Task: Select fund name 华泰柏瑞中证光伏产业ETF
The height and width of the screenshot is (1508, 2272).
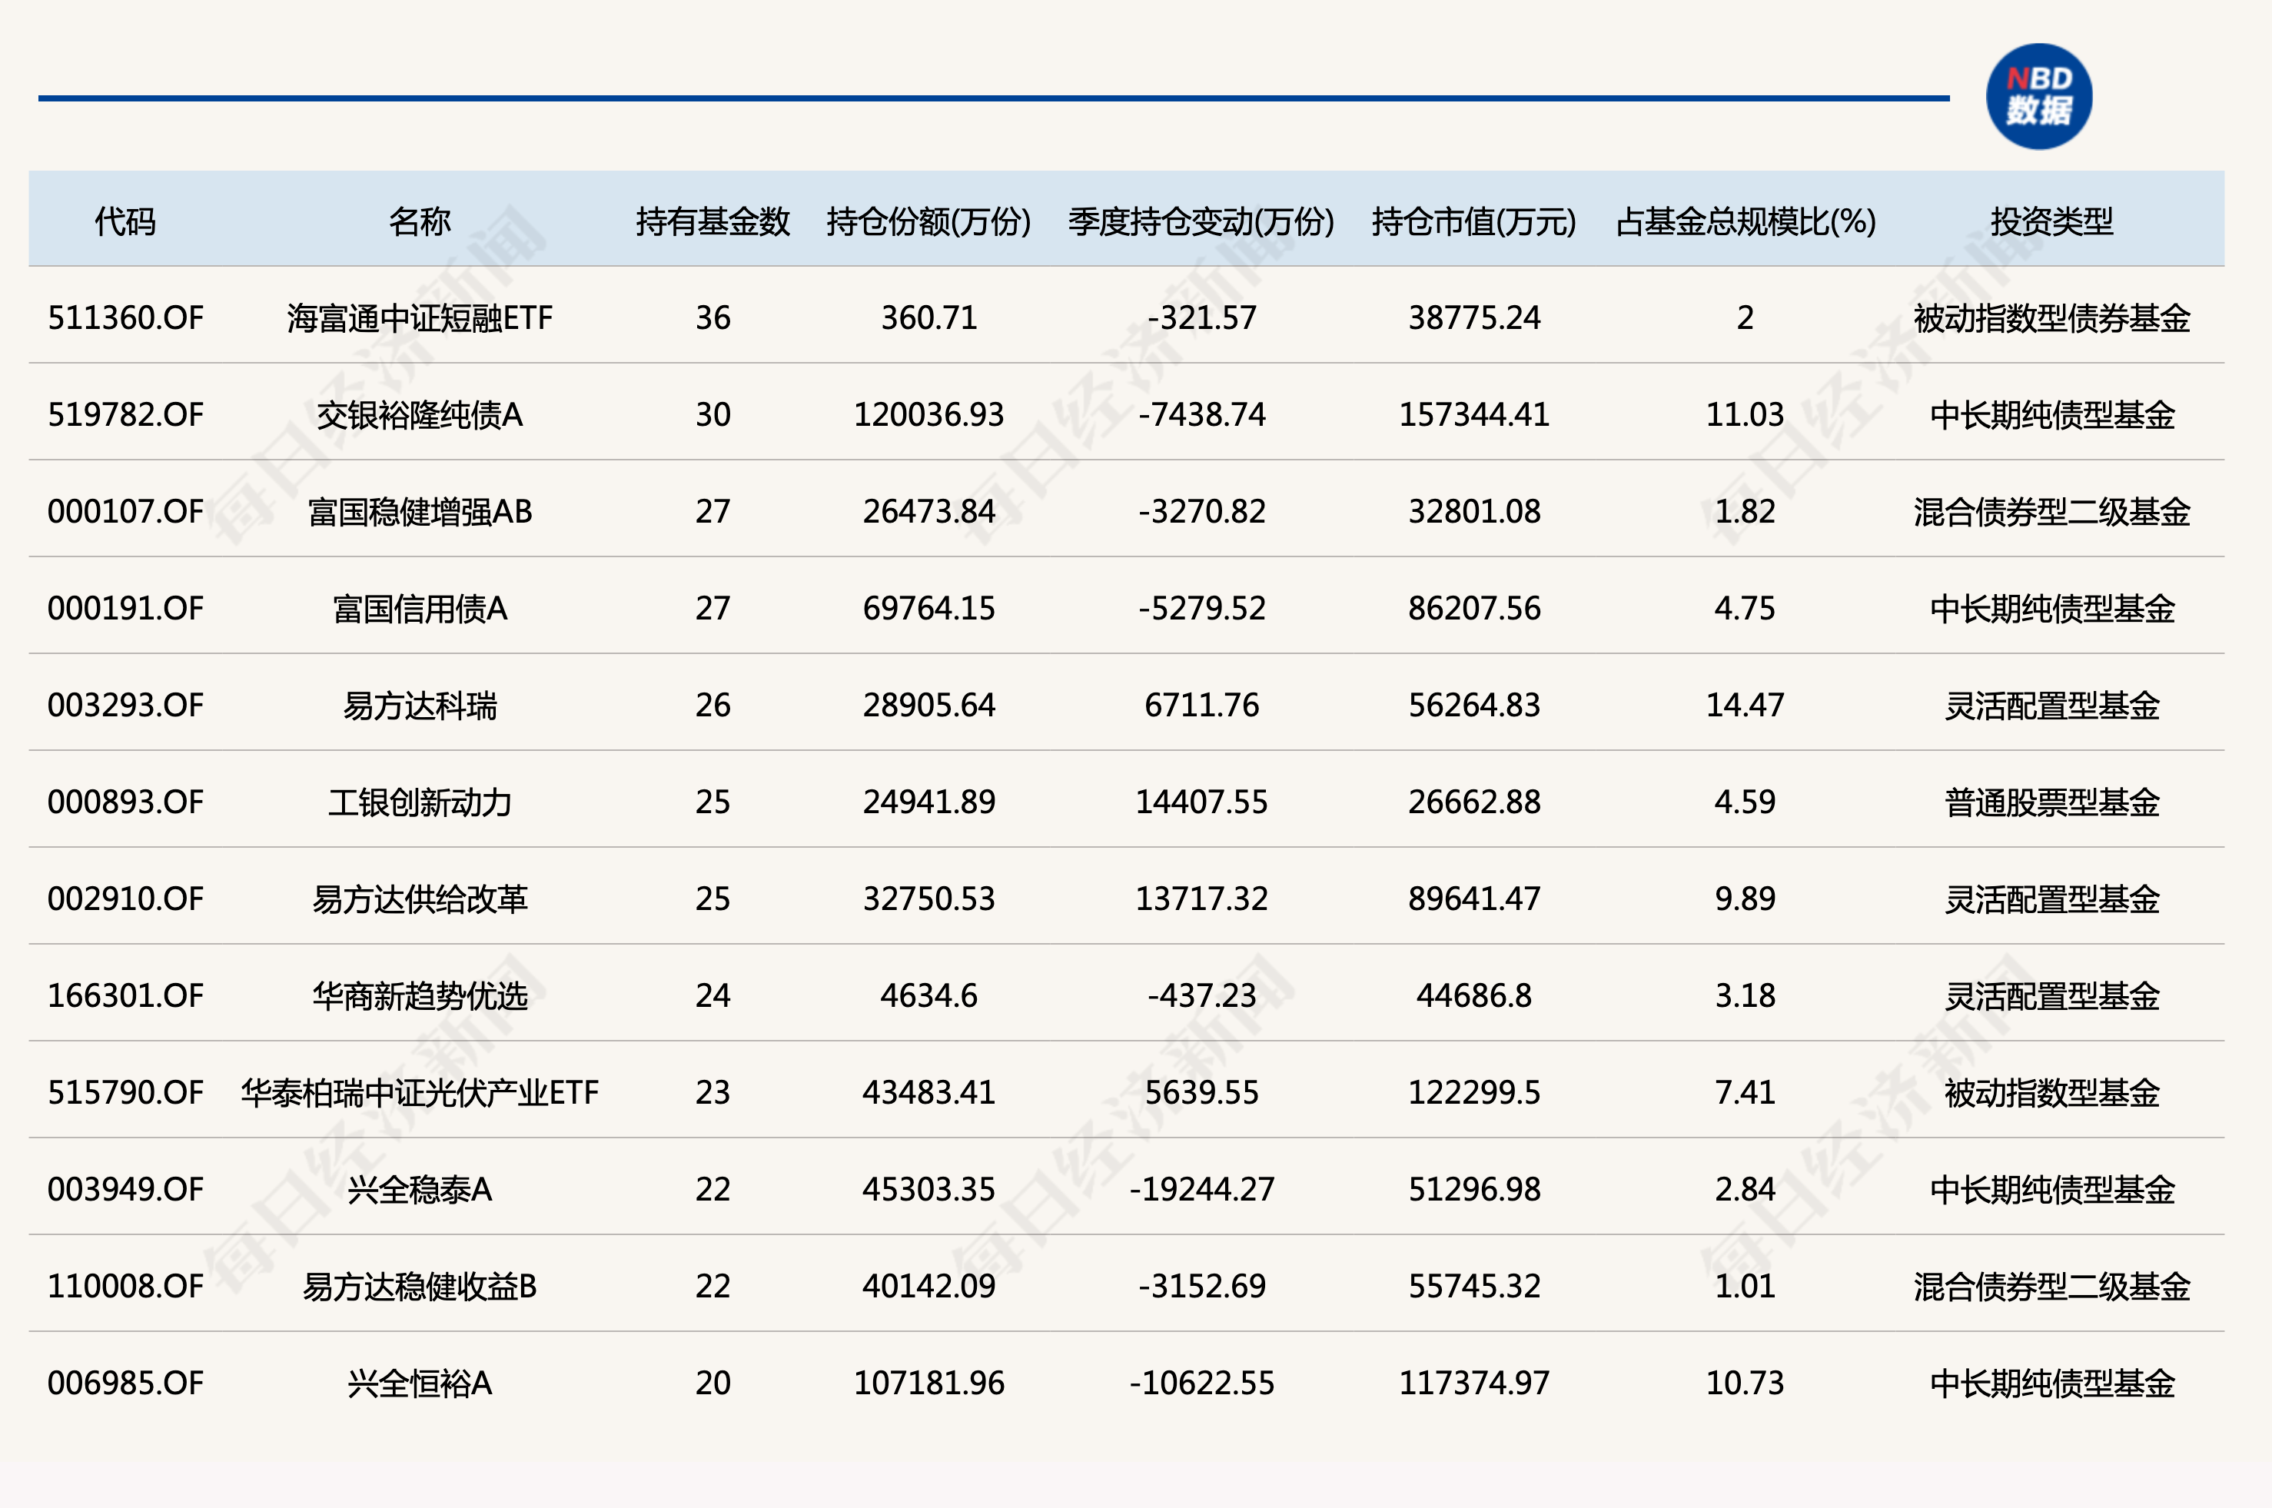Action: point(419,1092)
